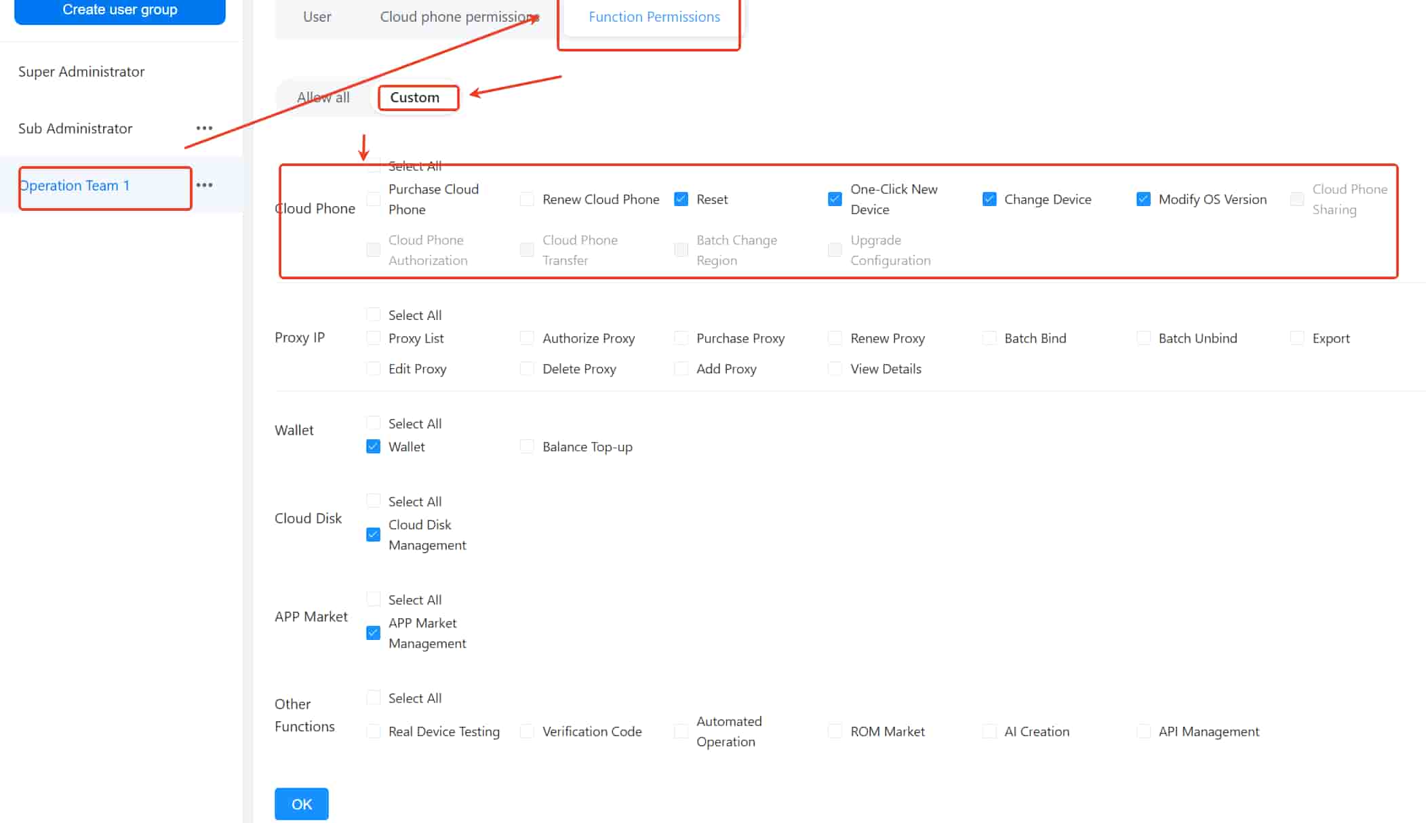This screenshot has width=1426, height=823.
Task: Switch to the User tab
Action: tap(317, 17)
